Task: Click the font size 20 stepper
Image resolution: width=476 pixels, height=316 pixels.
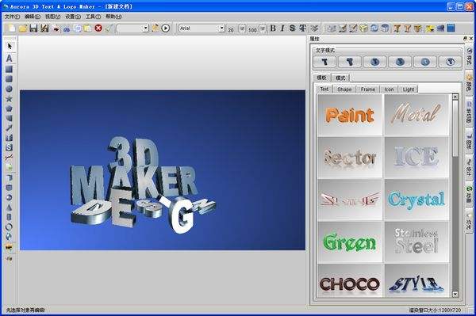Action: point(242,29)
